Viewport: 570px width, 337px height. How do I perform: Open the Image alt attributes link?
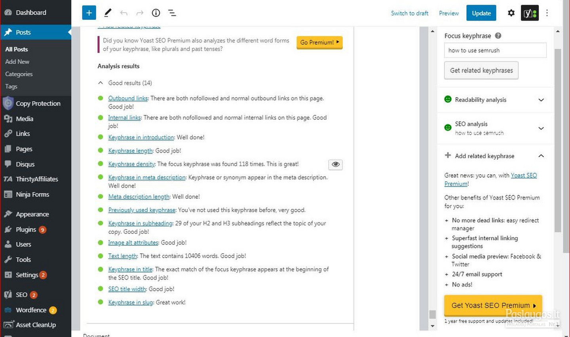coord(133,243)
